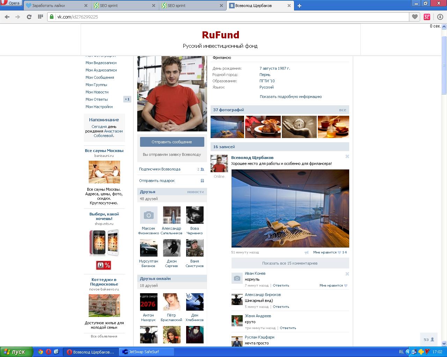447x357 pixels.
Task: Close the 'Всеволод Щербаков' tab
Action: [289, 6]
